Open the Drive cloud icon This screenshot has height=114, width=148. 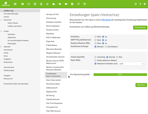tap(54, 4)
